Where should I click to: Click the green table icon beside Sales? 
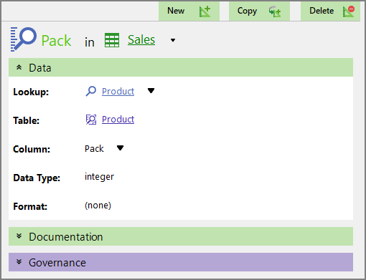pos(112,40)
